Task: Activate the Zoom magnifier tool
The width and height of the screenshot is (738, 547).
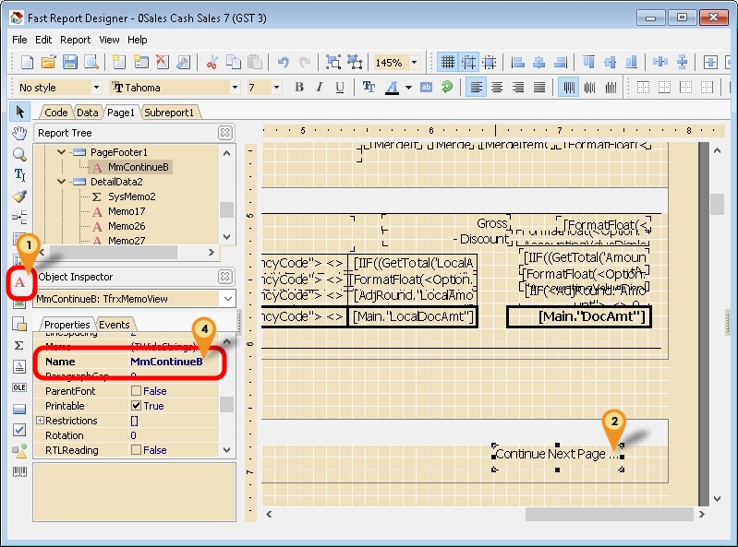Action: [19, 154]
